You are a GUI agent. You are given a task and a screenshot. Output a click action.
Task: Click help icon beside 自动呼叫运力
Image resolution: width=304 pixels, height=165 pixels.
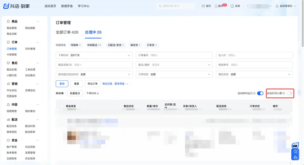click(254, 93)
